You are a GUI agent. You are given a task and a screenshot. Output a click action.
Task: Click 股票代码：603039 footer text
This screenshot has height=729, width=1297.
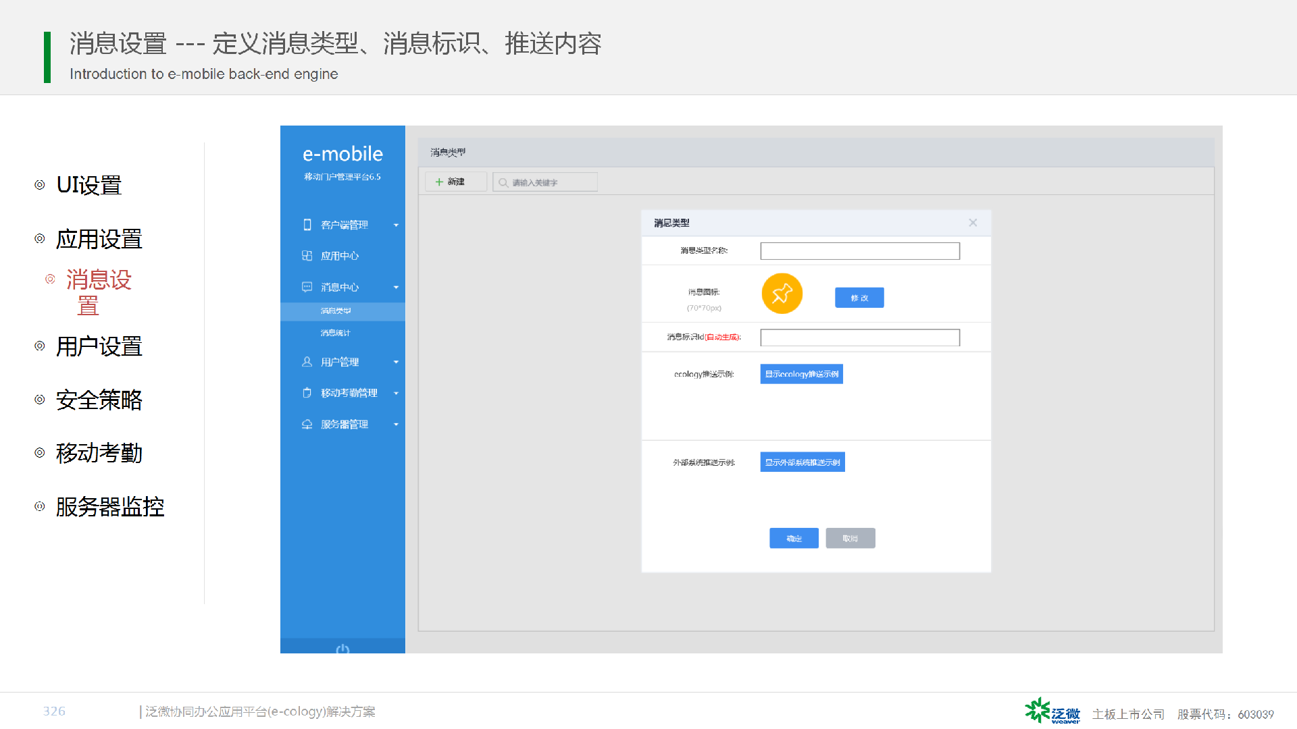click(x=1225, y=714)
